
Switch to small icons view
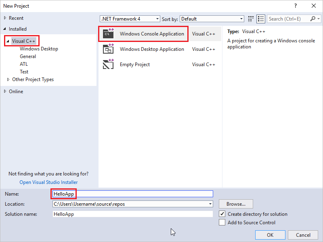(x=251, y=19)
